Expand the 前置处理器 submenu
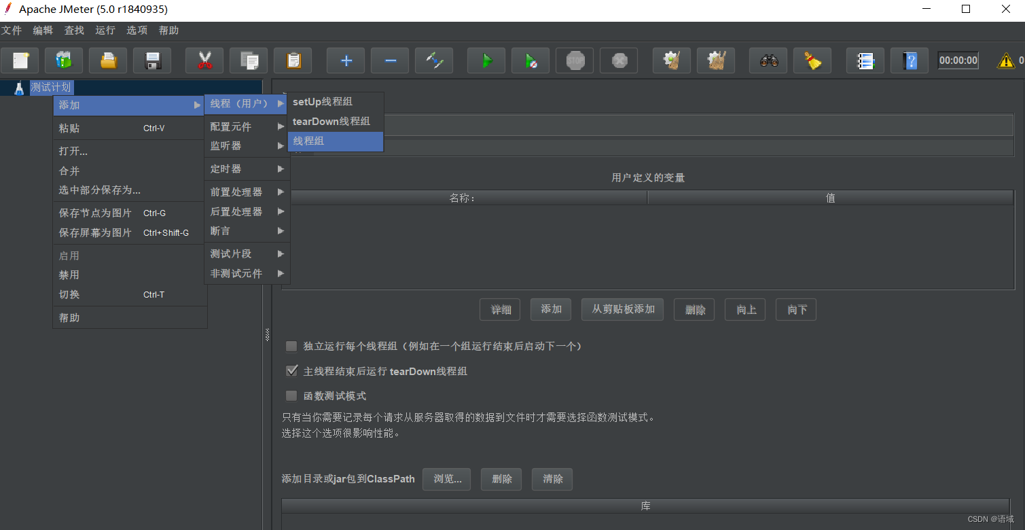 tap(247, 192)
